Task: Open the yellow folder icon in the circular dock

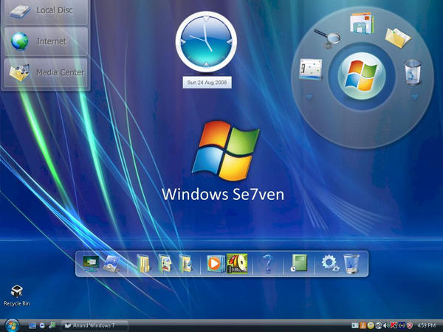Action: click(398, 38)
